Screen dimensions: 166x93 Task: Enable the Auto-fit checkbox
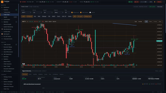point(90,12)
